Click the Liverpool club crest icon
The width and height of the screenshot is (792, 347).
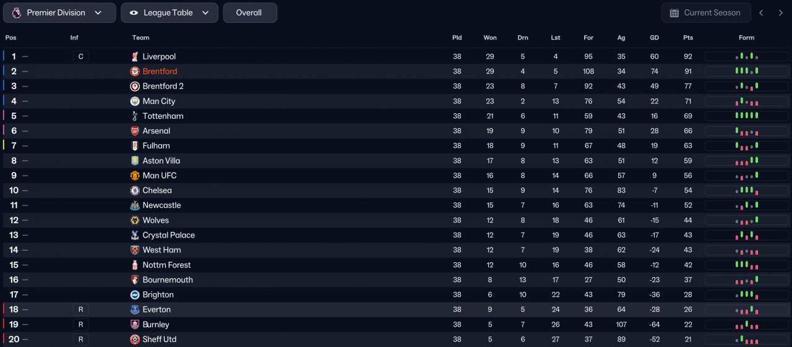135,56
